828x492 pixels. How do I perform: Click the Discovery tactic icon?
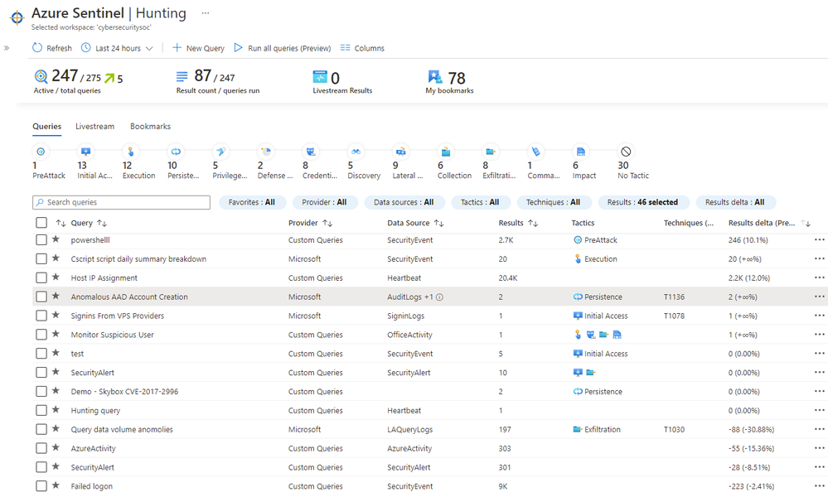(x=356, y=152)
